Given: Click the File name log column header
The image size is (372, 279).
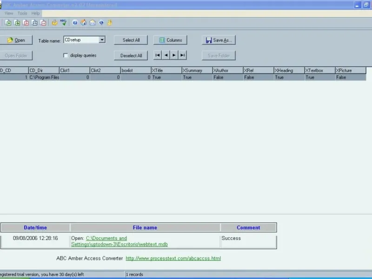Looking at the screenshot, I should coord(145,227).
